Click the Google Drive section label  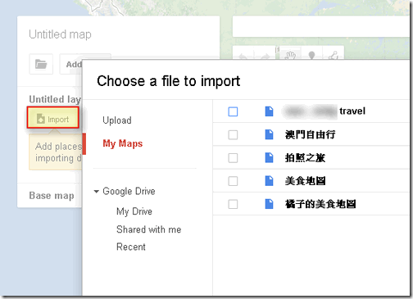[x=129, y=192]
